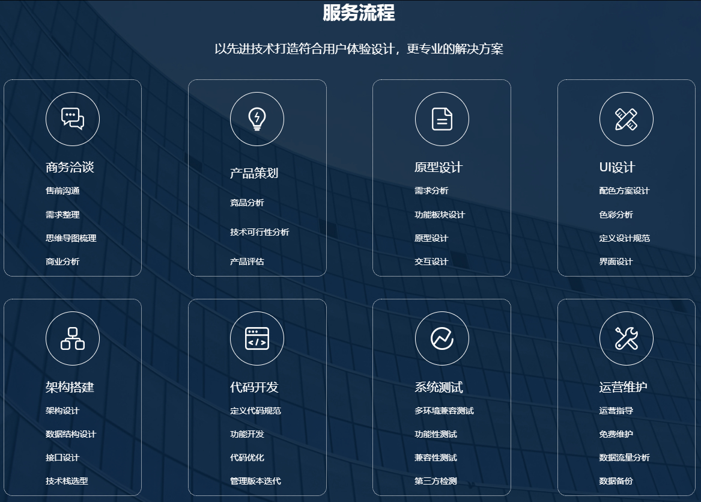Click 多环境兼容测试 under 系统测试
This screenshot has width=701, height=502.
coord(445,411)
